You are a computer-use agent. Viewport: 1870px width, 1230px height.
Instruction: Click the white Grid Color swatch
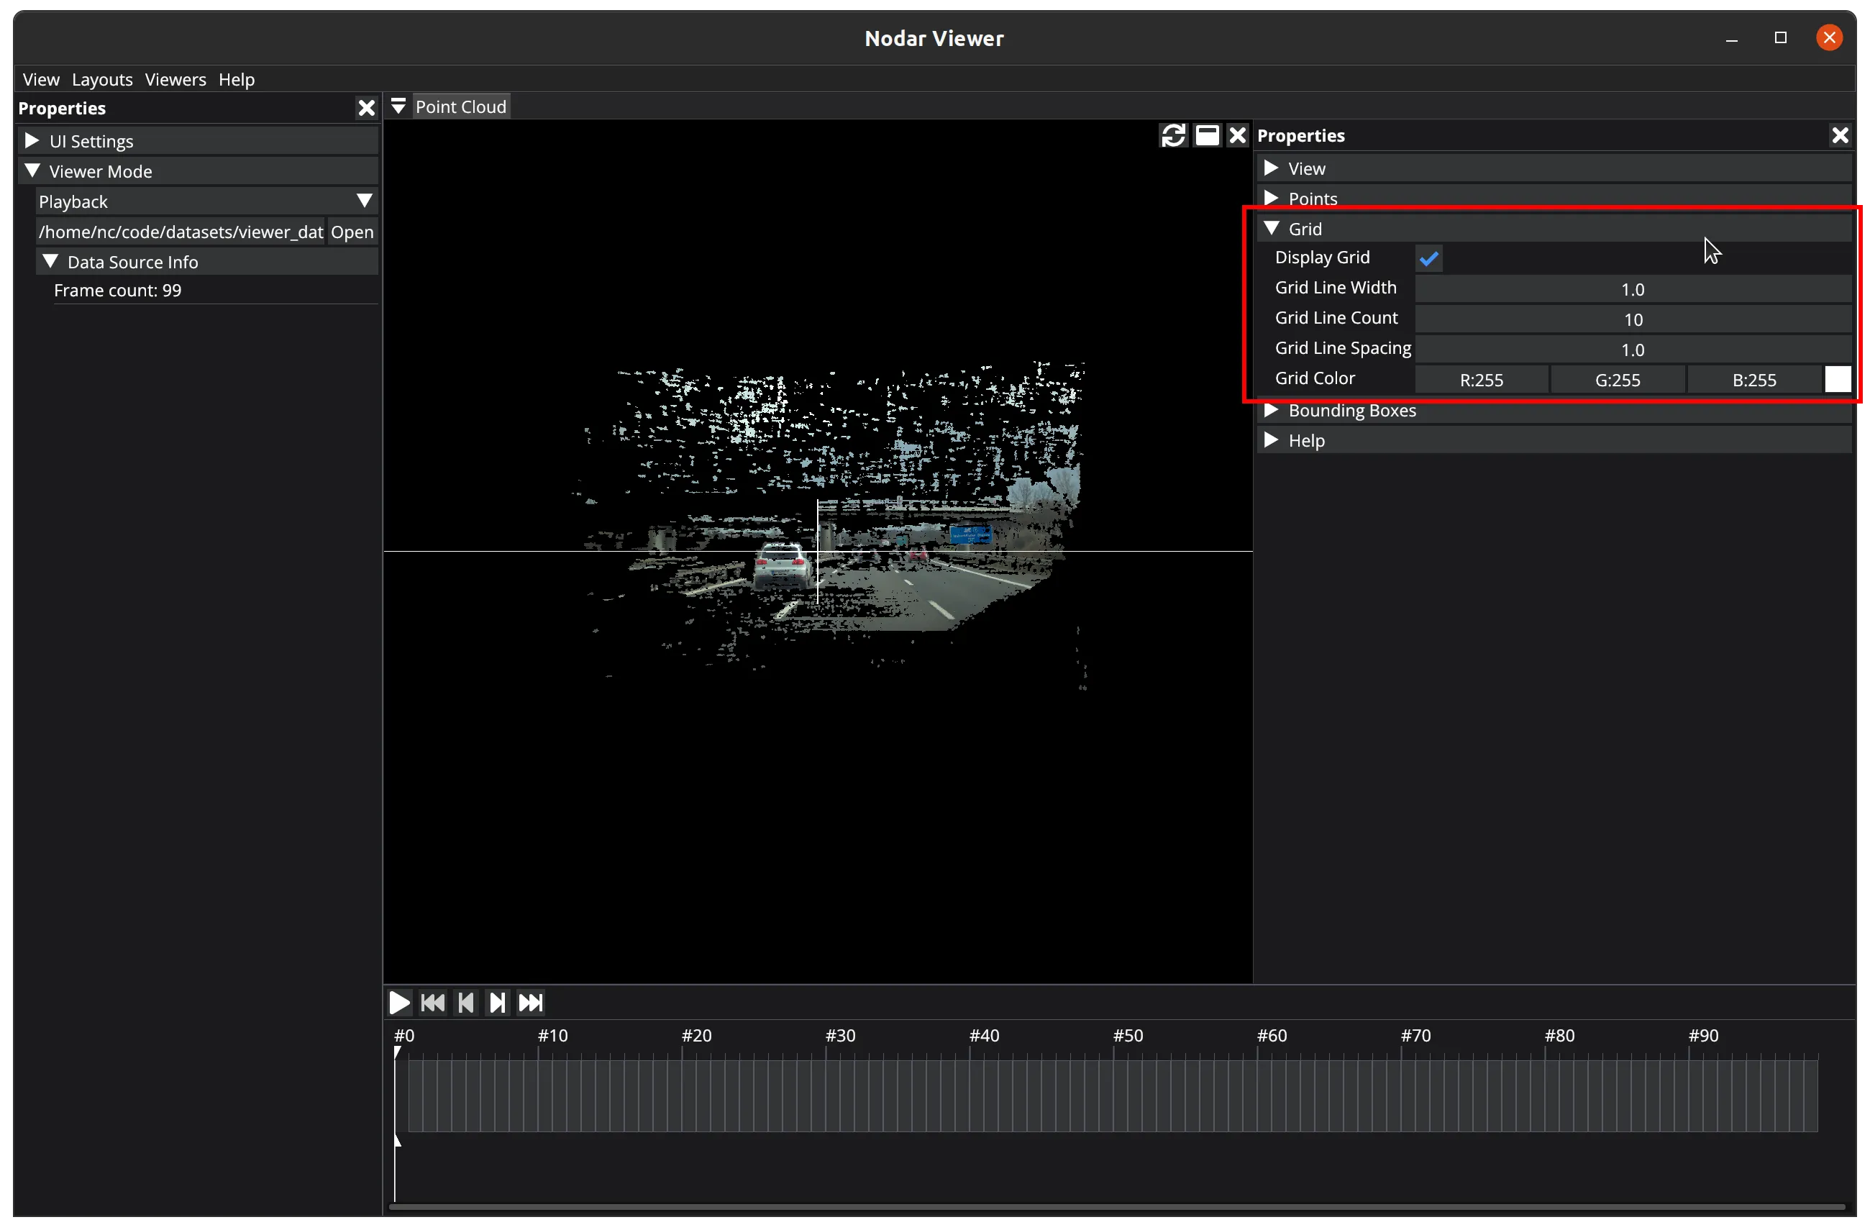[1837, 379]
